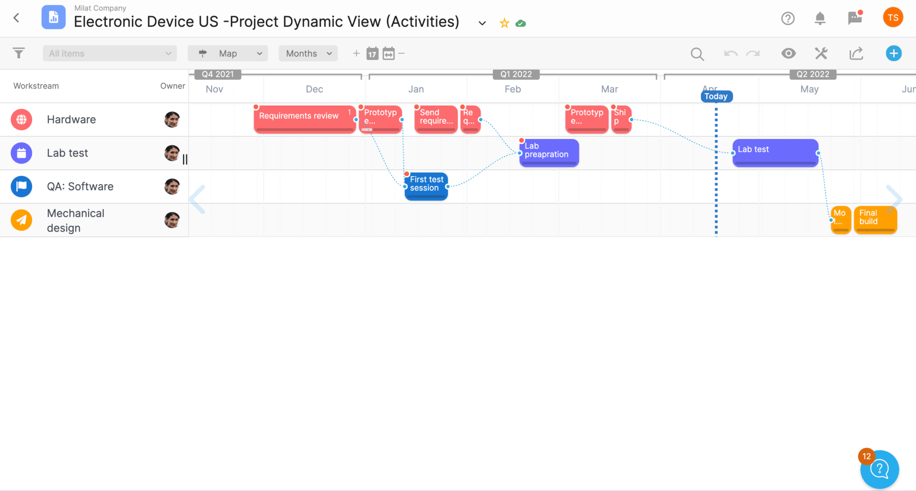
Task: Click the 'jump to today' calendar icon
Action: 372,53
